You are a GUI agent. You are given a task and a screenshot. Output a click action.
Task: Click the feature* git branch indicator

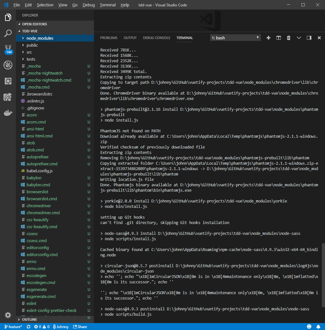click(13, 327)
